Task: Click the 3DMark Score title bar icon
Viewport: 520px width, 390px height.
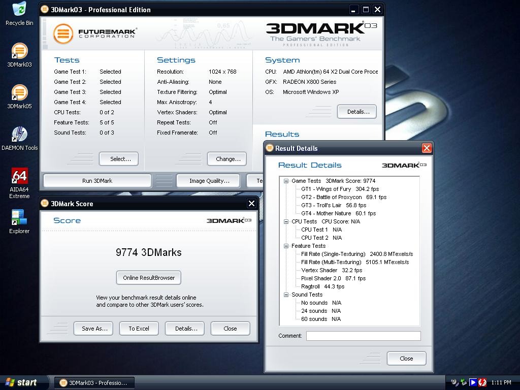Action: pyautogui.click(x=45, y=203)
